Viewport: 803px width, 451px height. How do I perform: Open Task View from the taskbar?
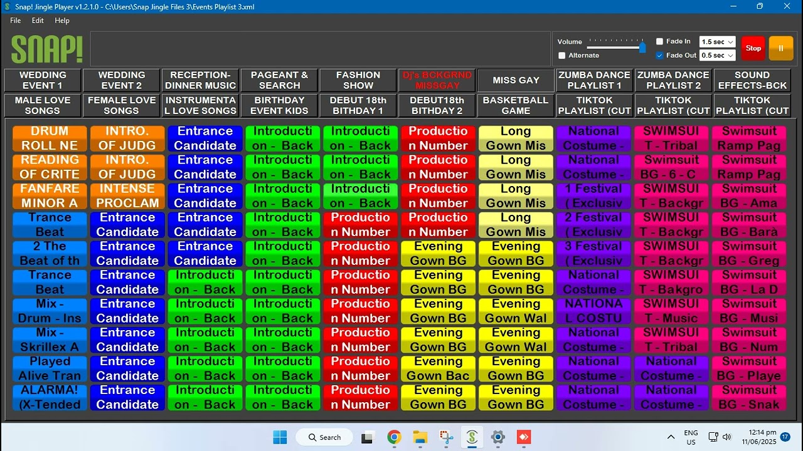367,437
